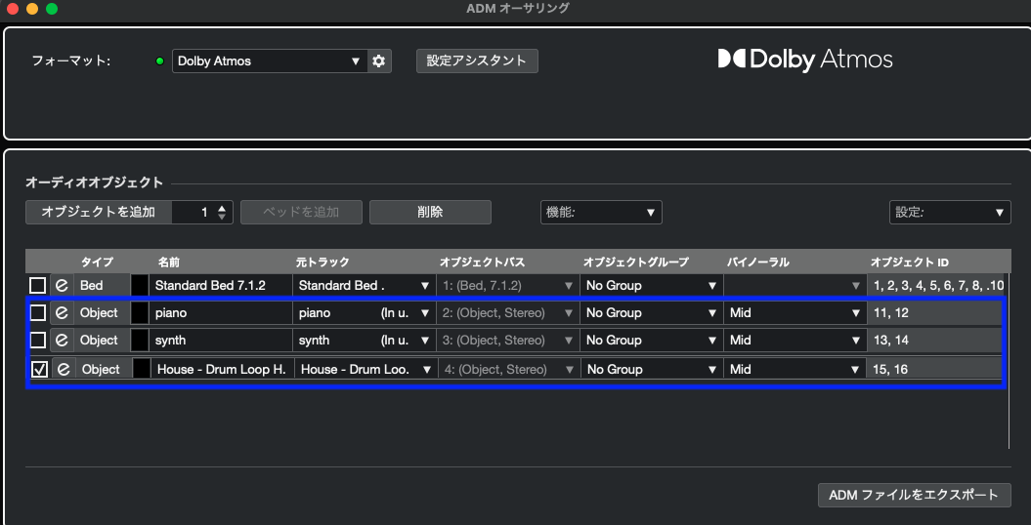Click the object count field showing 1
This screenshot has width=1031, height=525.
click(x=194, y=213)
